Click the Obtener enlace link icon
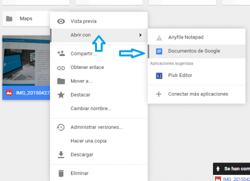 [x=61, y=68]
